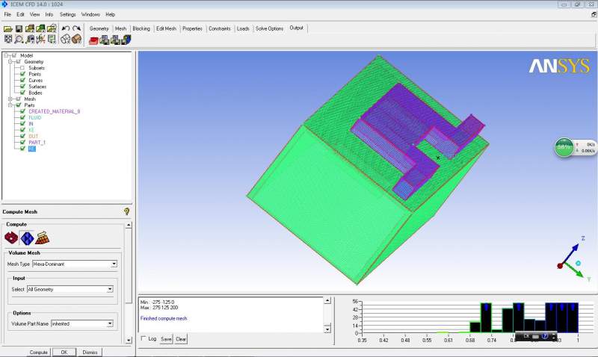Click message log scroll up arrow
The image size is (598, 357).
click(x=327, y=300)
